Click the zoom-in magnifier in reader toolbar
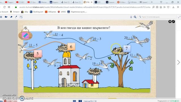 point(135,17)
